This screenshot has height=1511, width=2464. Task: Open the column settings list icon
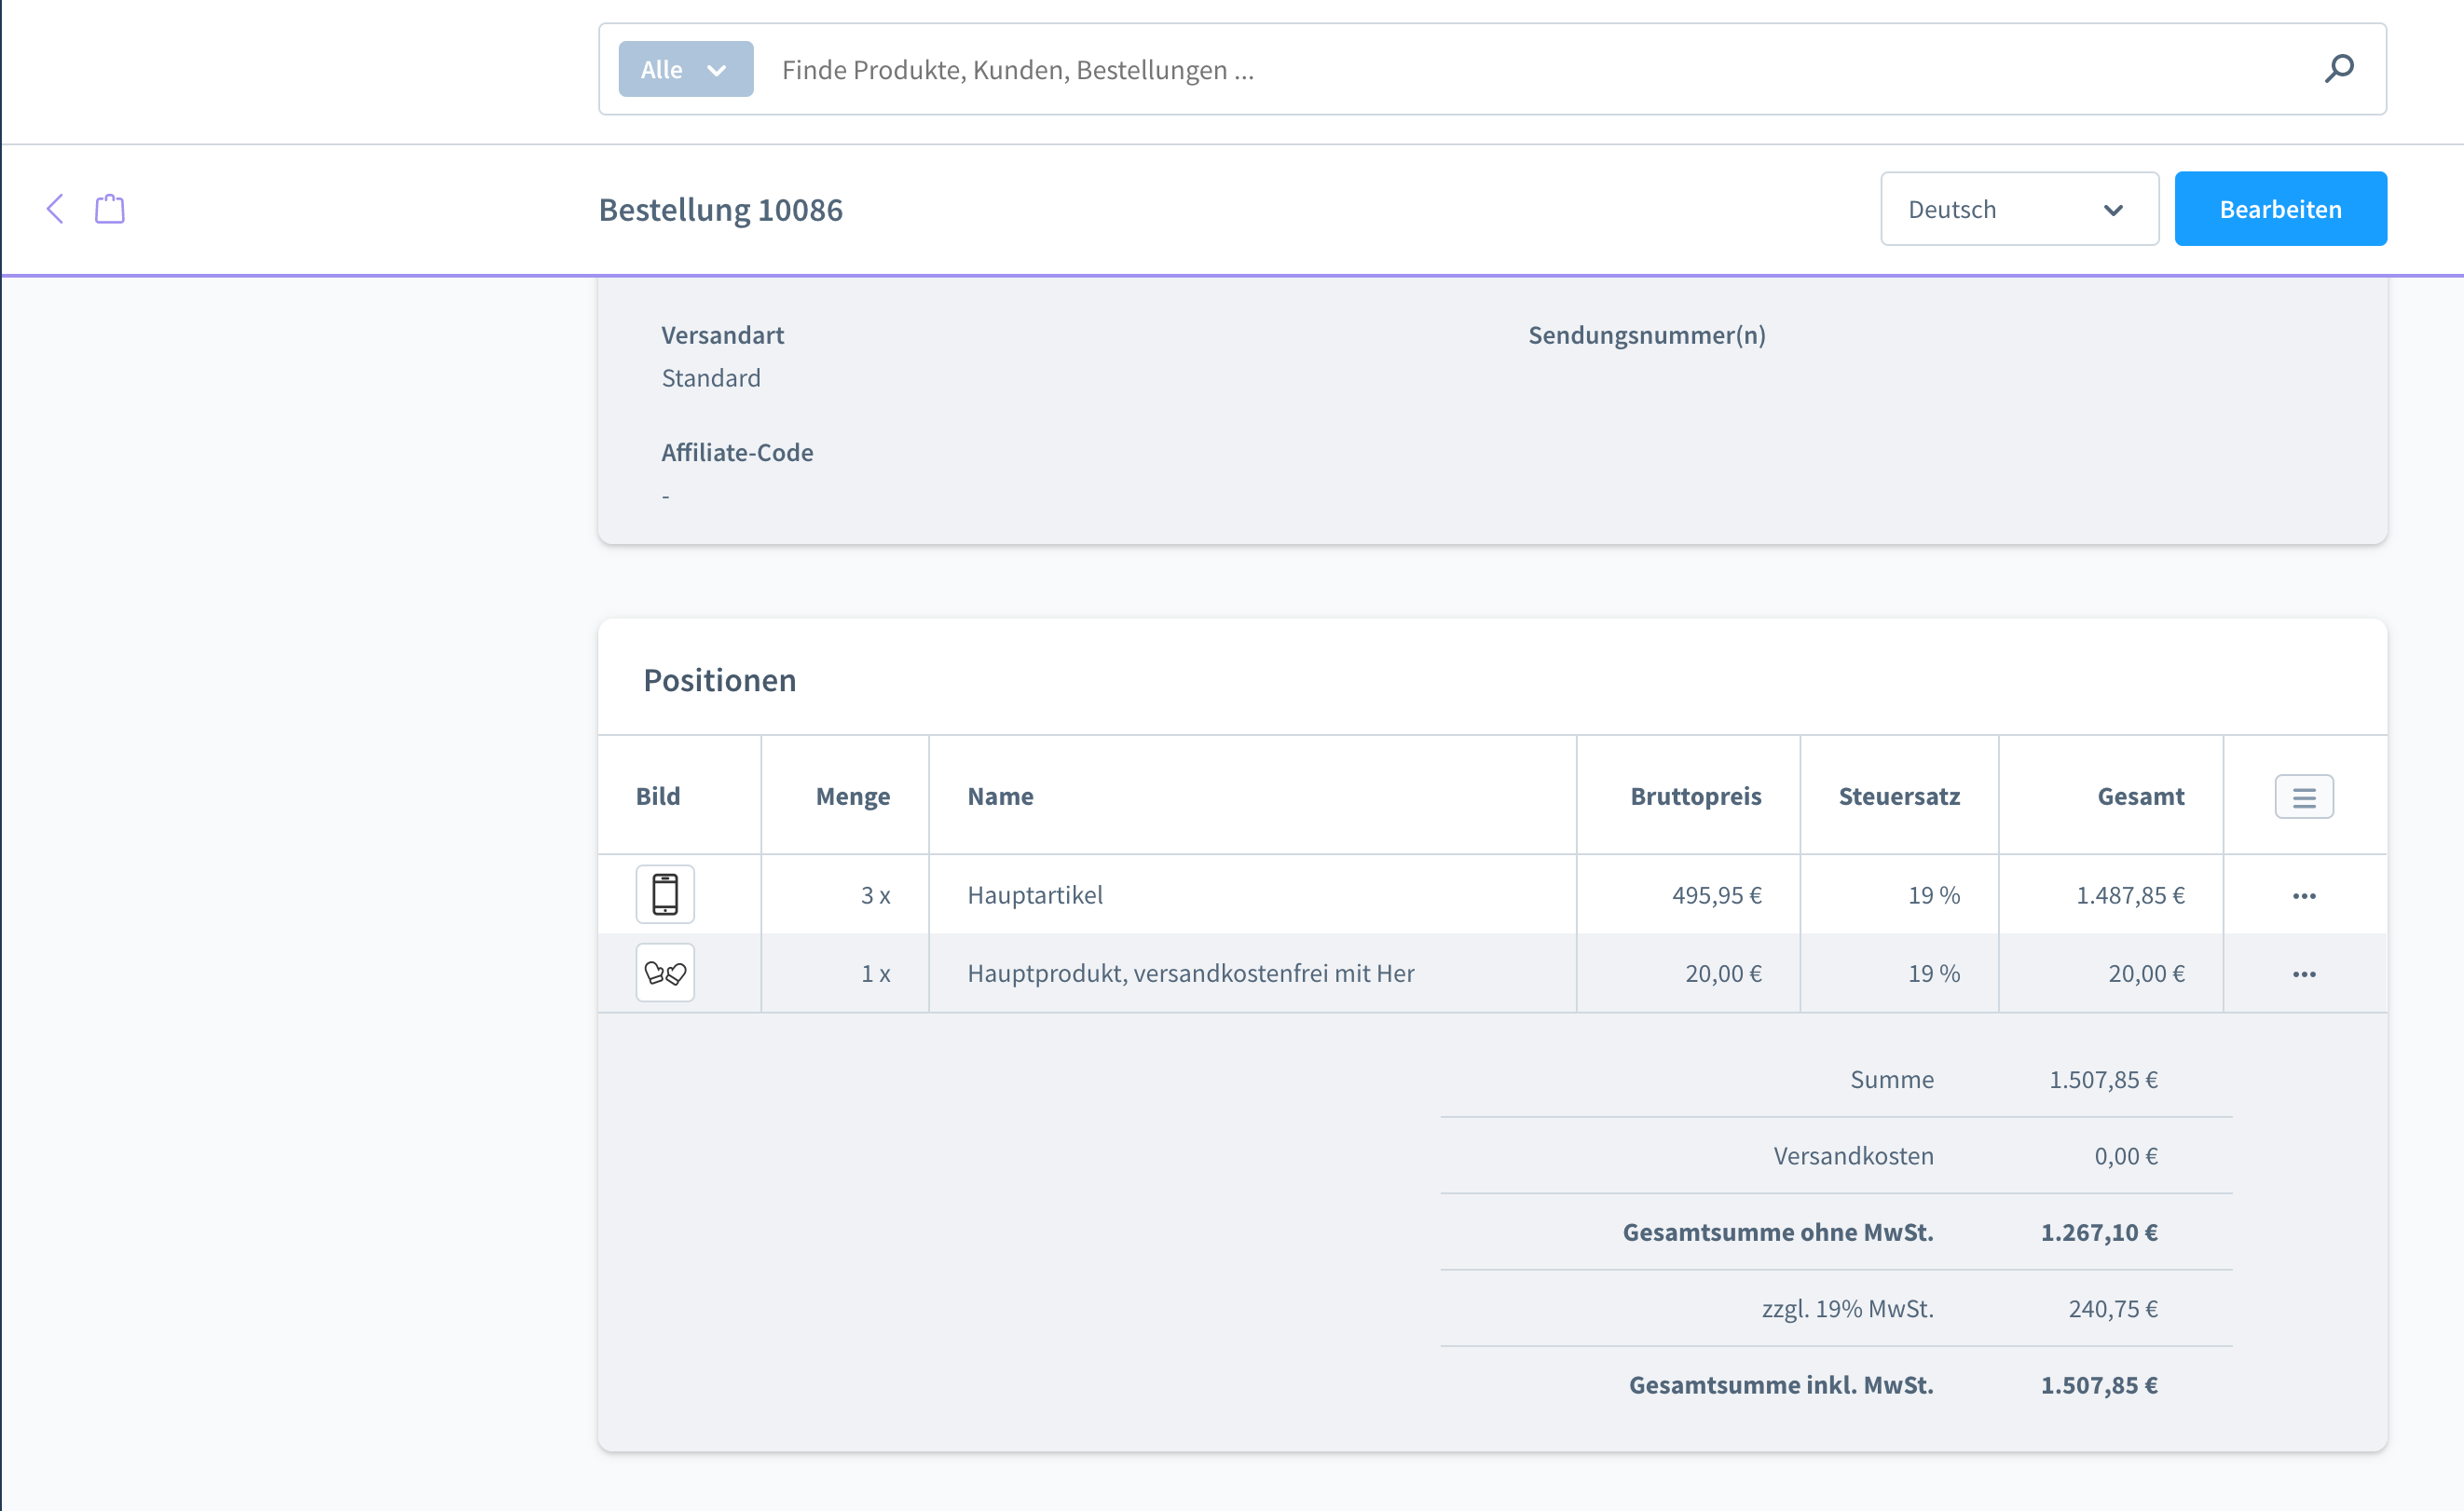coord(2304,796)
